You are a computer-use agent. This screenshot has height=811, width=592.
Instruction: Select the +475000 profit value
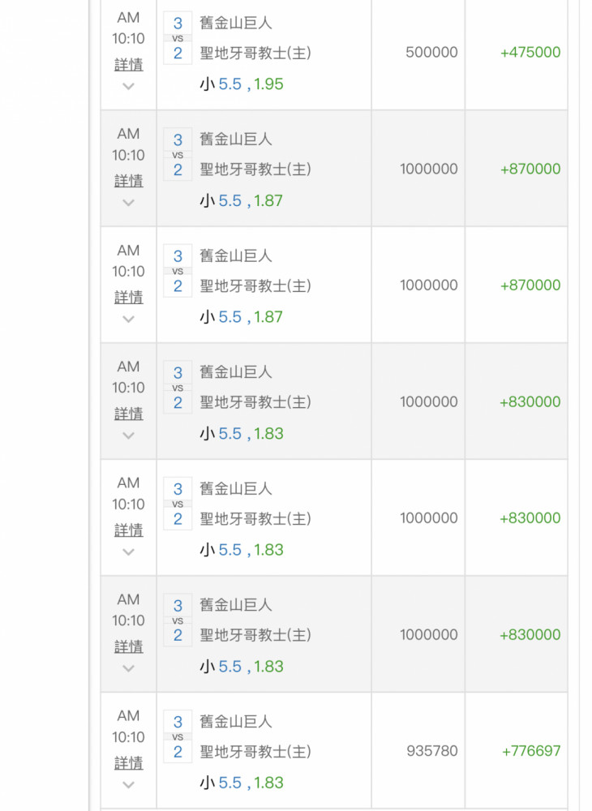pos(530,52)
